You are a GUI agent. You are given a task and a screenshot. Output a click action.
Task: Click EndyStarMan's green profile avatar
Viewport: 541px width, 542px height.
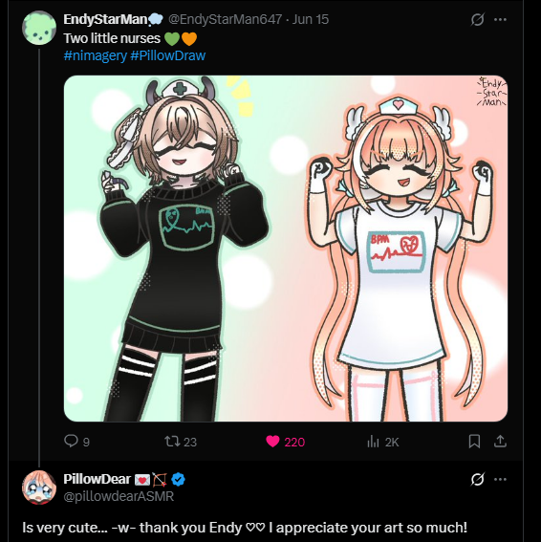[x=39, y=28]
